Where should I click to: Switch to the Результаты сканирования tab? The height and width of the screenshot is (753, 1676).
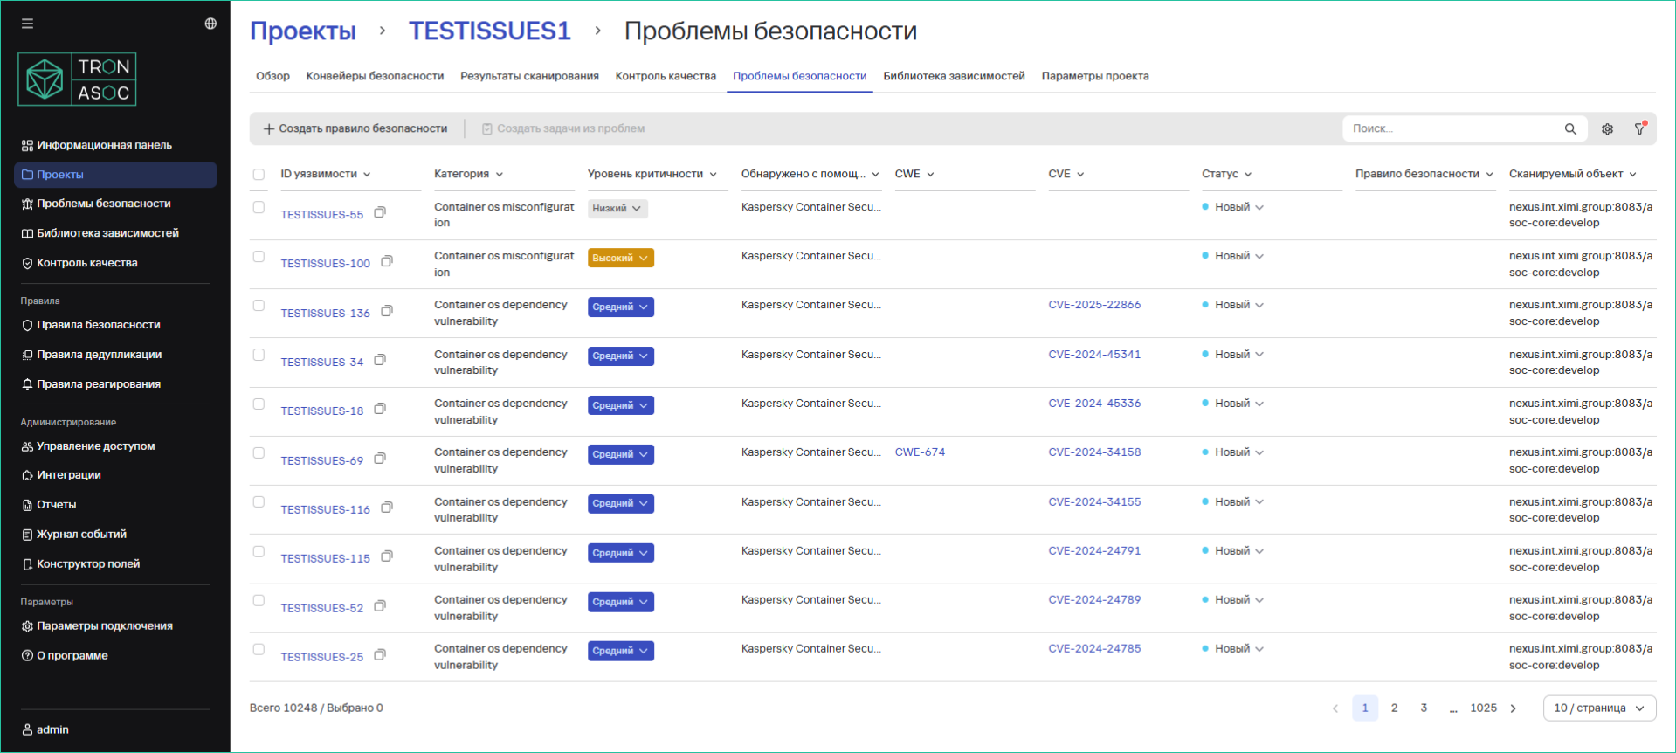pos(529,77)
